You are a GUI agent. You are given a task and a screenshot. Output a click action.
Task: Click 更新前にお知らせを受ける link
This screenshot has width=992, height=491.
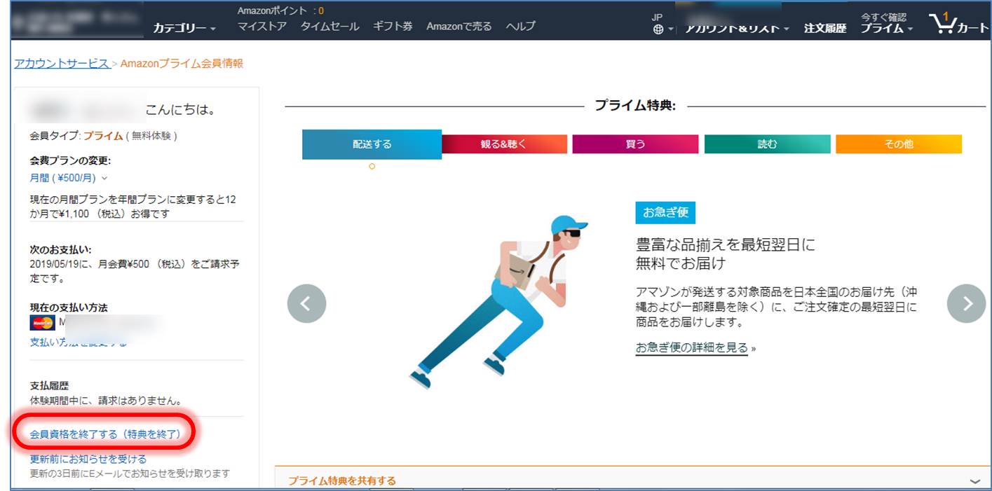click(88, 459)
